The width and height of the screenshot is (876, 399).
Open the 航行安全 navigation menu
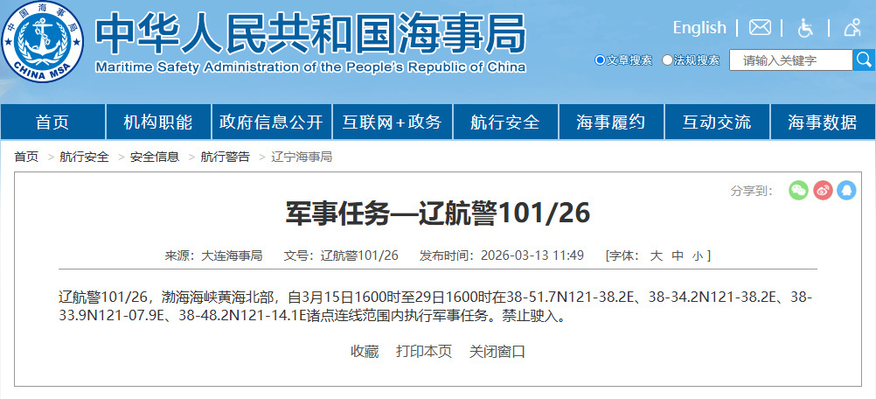click(505, 122)
